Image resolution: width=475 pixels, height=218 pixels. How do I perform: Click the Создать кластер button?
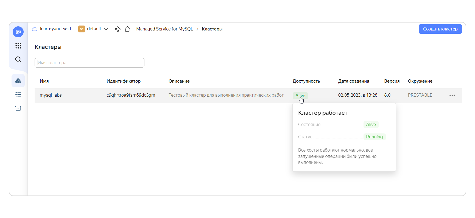click(440, 29)
